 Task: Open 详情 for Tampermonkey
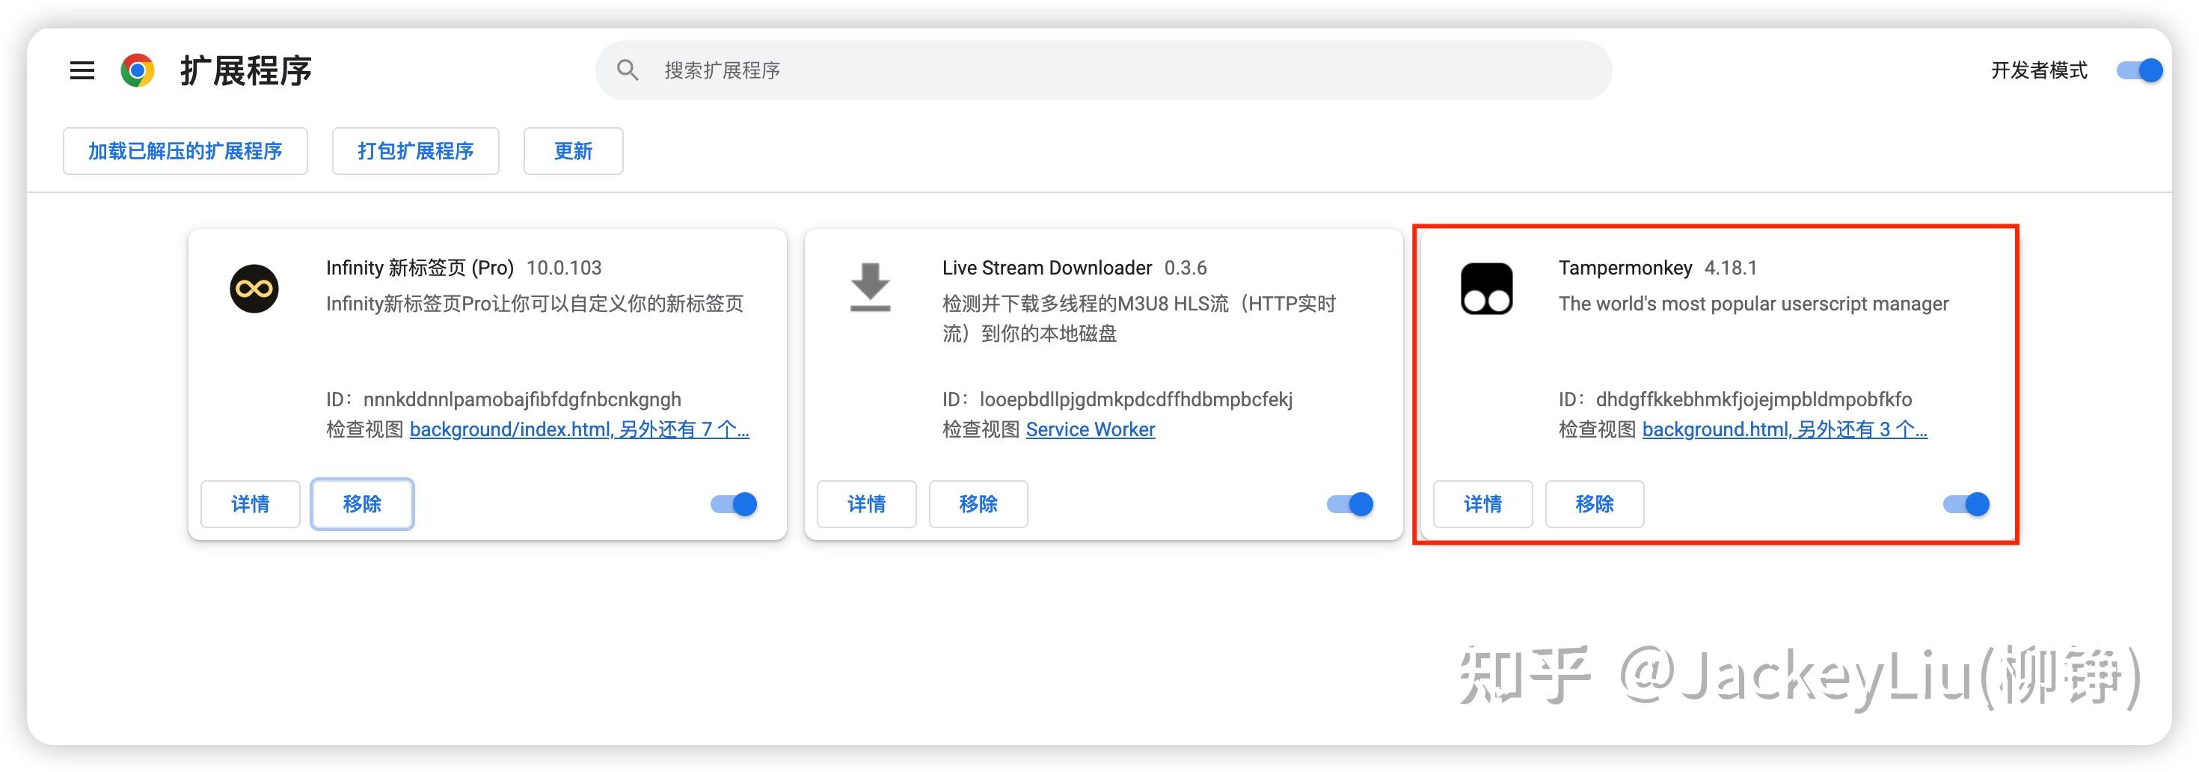(x=1482, y=504)
